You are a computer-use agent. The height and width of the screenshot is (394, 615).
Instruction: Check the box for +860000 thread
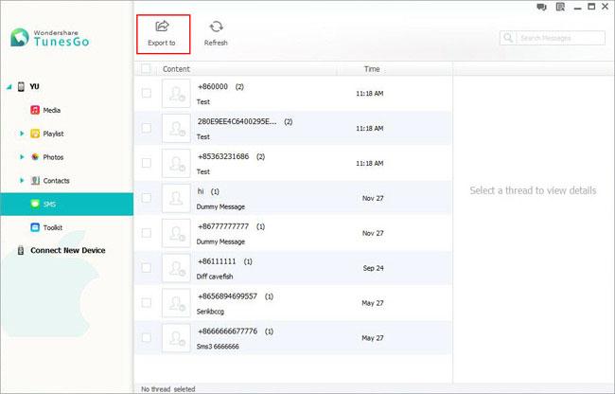click(147, 93)
